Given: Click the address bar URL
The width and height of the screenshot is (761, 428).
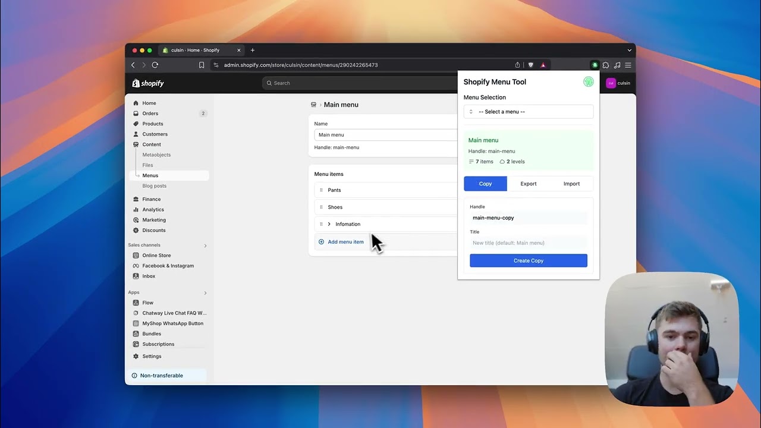Looking at the screenshot, I should pos(301,65).
